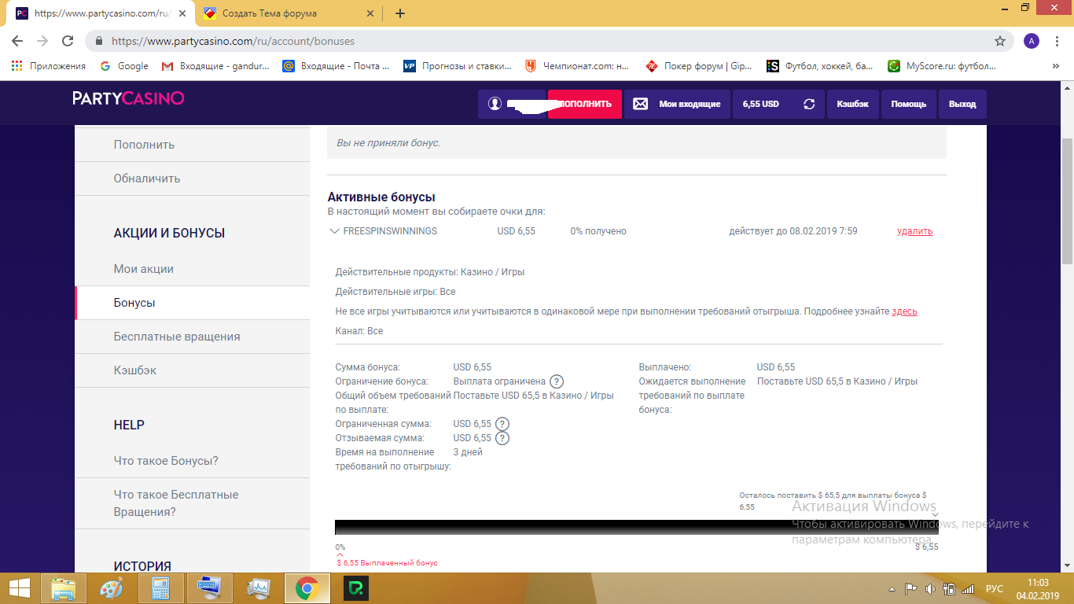Screen dimensions: 1074x604
Task: Show more bookmarks chevron
Action: (1055, 66)
